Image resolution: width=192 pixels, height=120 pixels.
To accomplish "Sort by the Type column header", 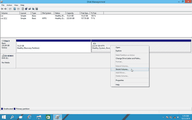I will coord(36,13).
